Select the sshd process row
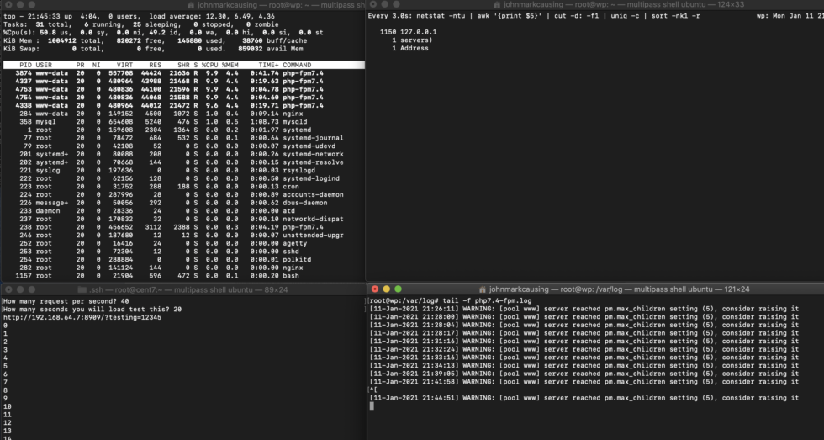The image size is (824, 440). coord(183,252)
